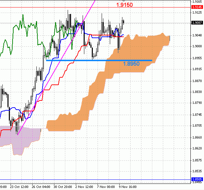
Task: Click the 1.8830 price axis value
Action: (197, 92)
